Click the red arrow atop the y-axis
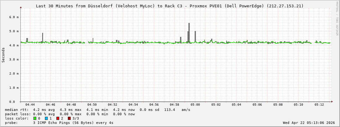This screenshot has height=127, width=340. (21, 7)
